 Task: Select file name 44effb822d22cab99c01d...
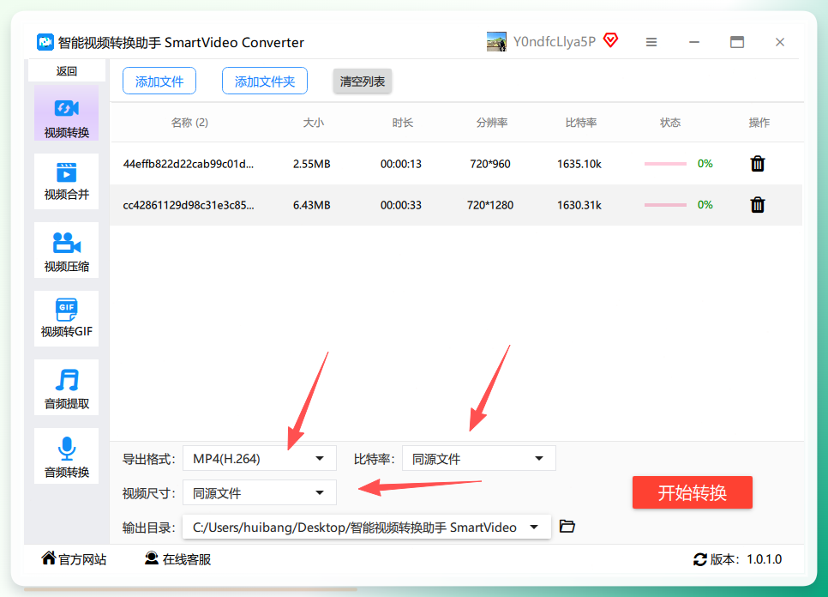tap(188, 164)
